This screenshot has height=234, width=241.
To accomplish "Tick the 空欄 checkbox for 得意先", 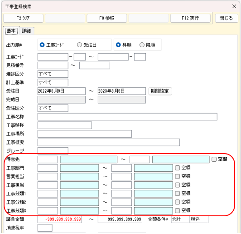I will (214, 159).
